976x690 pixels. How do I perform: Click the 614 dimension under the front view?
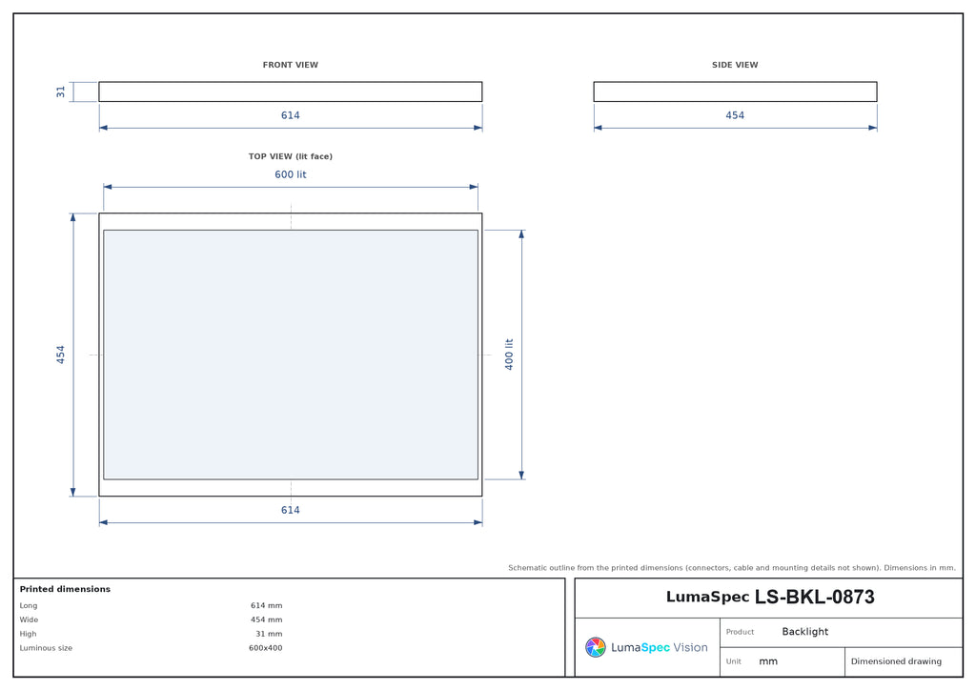pos(290,115)
